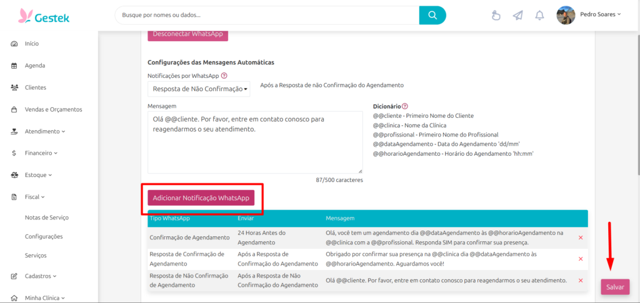Click Adicionar Notificação WhatsApp button

pyautogui.click(x=201, y=198)
